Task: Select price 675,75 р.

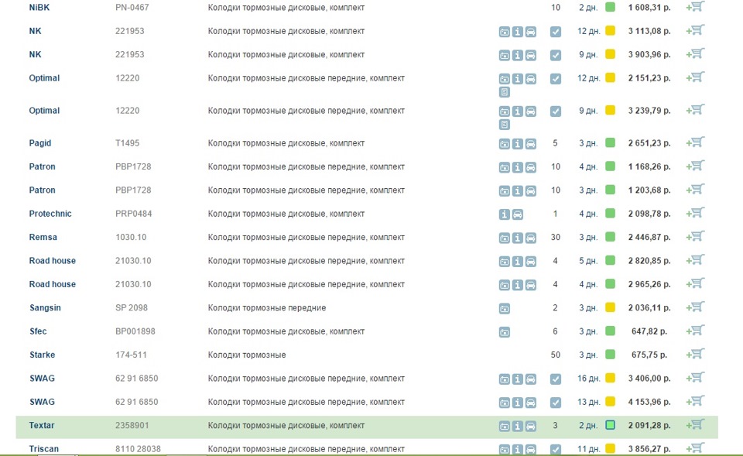Action: click(x=649, y=355)
